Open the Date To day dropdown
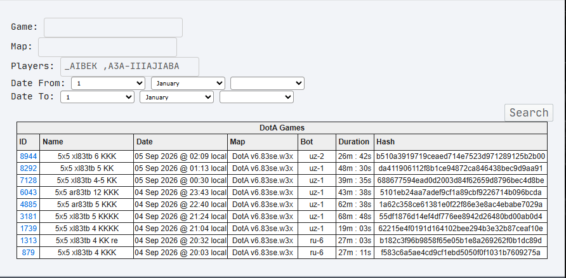Screen dimensions: 566x278 (98, 97)
